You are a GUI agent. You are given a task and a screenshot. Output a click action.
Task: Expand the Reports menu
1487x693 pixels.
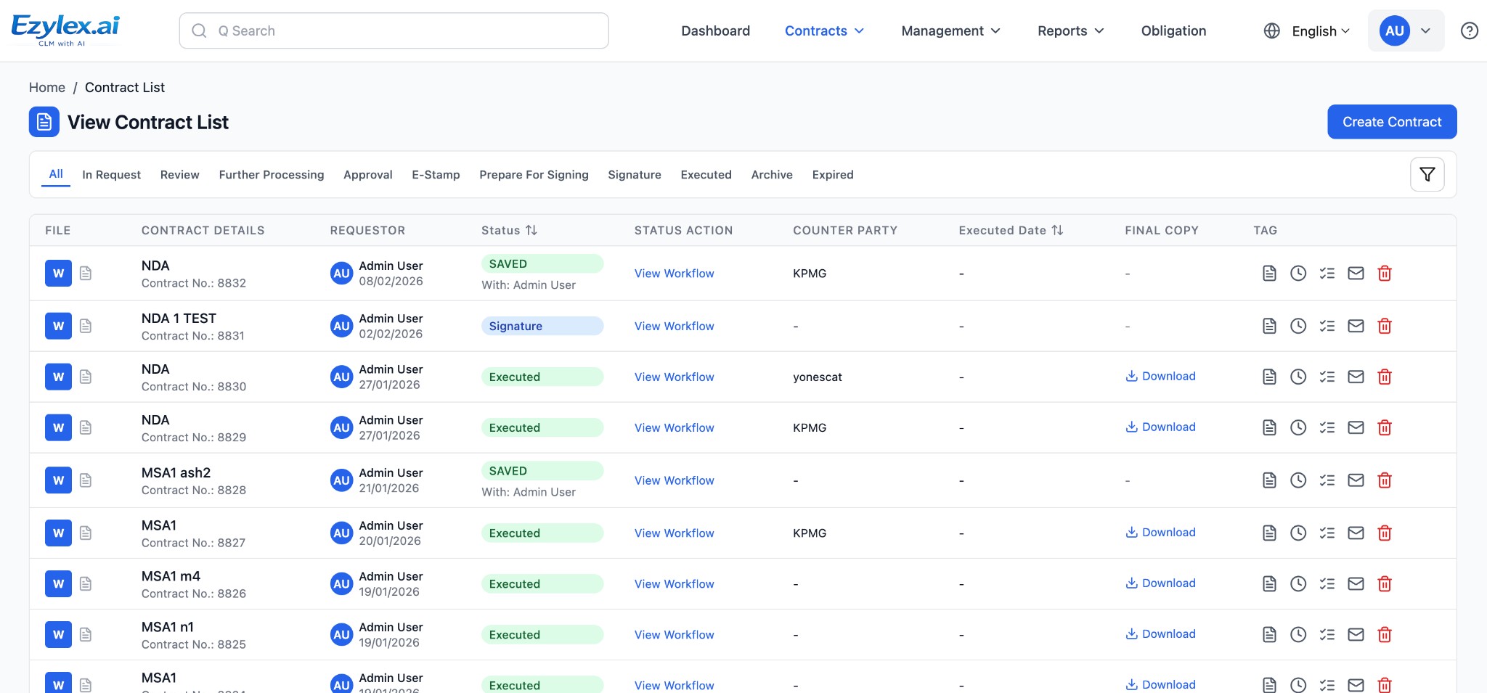point(1069,30)
